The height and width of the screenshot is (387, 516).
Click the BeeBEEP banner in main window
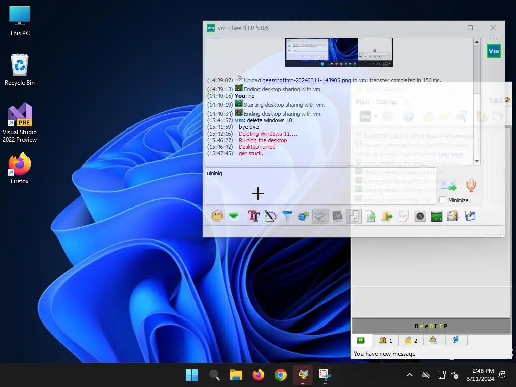pyautogui.click(x=431, y=326)
